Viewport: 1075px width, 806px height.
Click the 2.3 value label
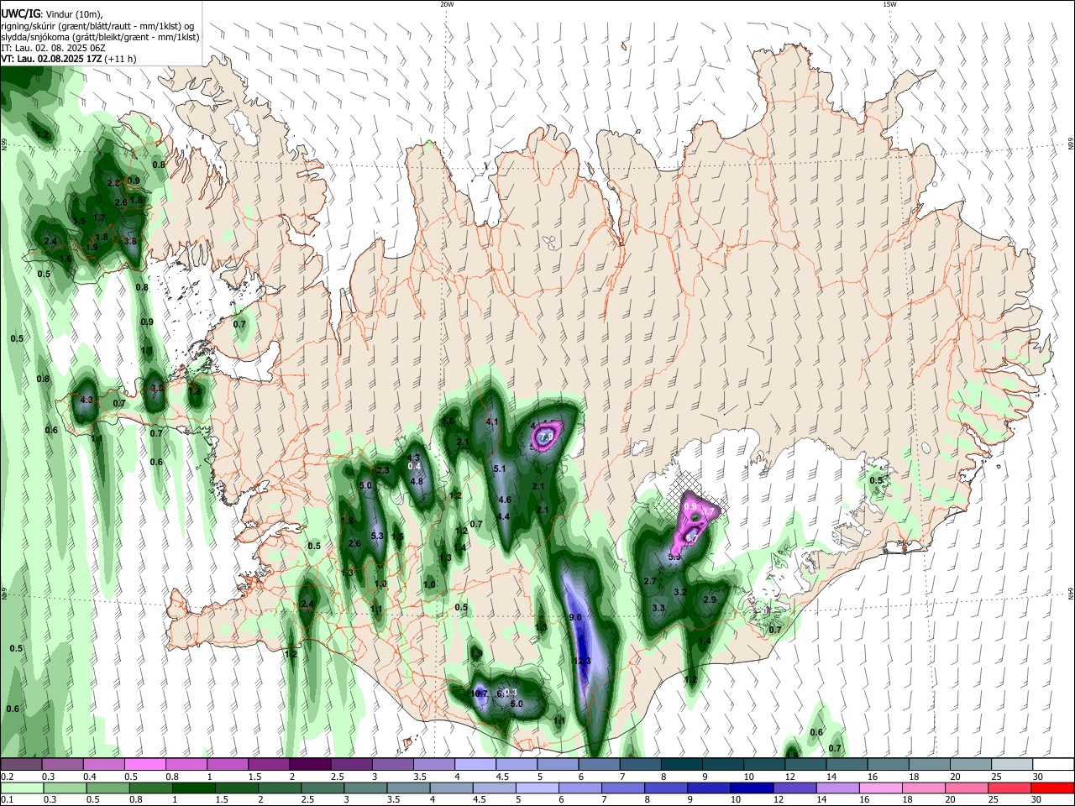(383, 471)
